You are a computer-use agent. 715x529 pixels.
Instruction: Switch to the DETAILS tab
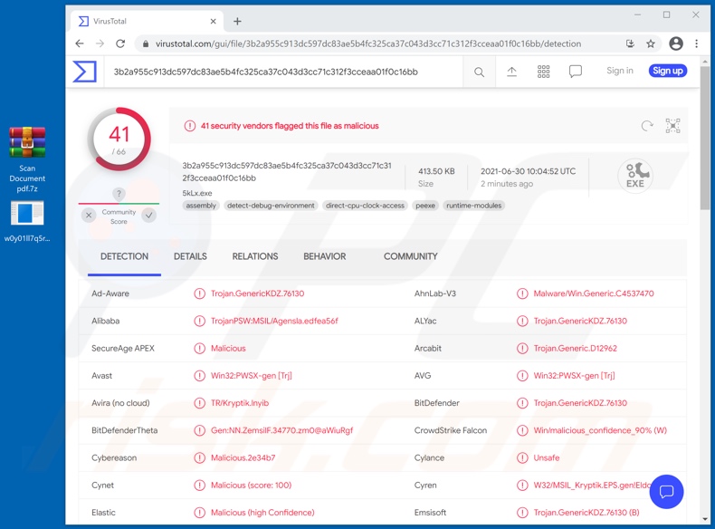[190, 256]
